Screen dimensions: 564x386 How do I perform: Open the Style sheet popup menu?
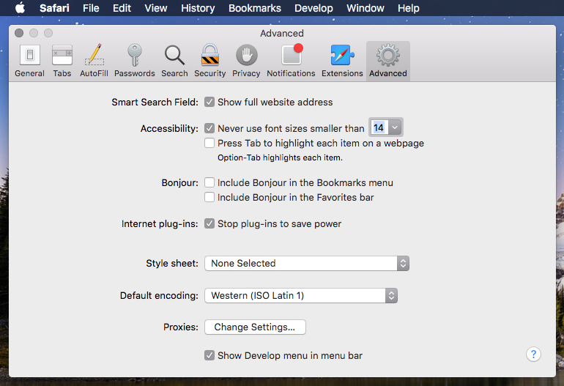pyautogui.click(x=307, y=264)
